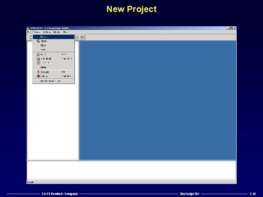This screenshot has width=263, height=197.
Task: Click the Rebuild All icon in menu
Action: click(38, 59)
